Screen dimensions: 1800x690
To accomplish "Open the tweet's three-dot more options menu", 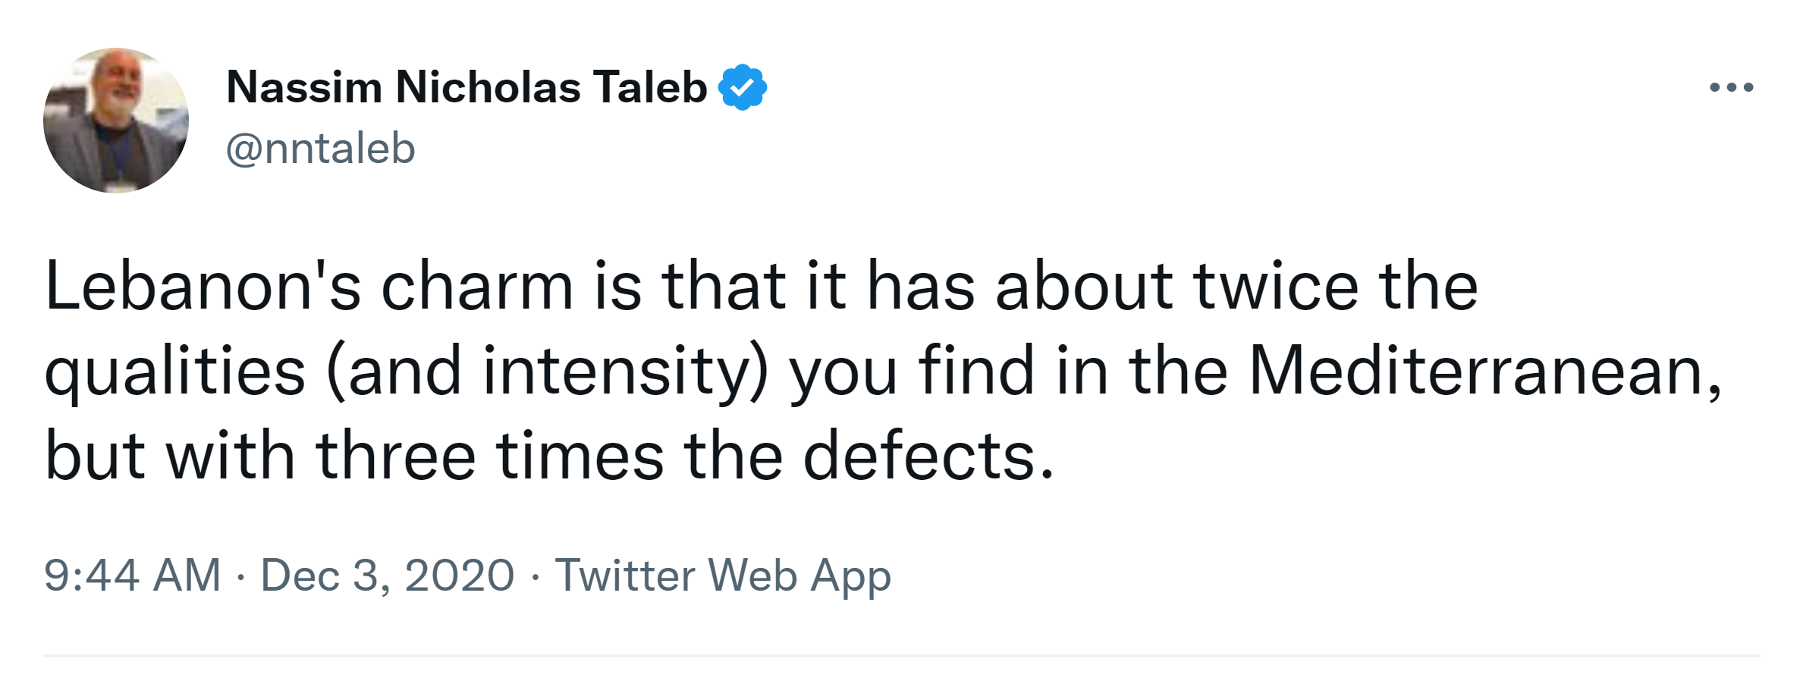I will [1731, 88].
